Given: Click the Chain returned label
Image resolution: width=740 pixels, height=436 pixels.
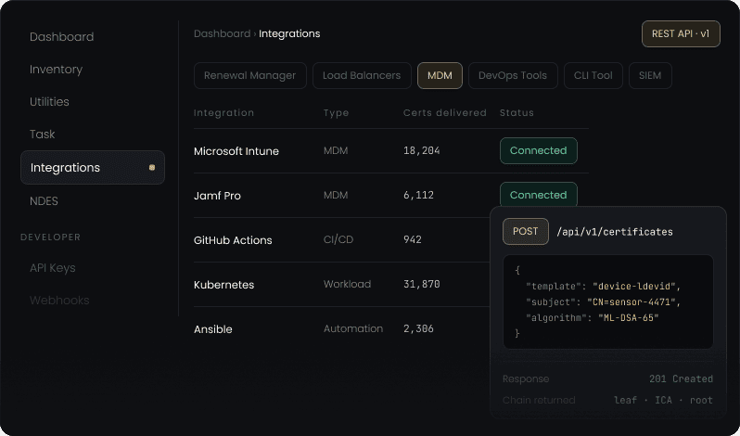Looking at the screenshot, I should (x=539, y=400).
